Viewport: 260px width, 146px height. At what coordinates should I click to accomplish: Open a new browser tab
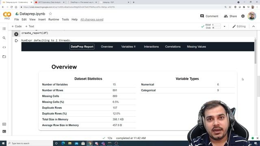point(134,2)
